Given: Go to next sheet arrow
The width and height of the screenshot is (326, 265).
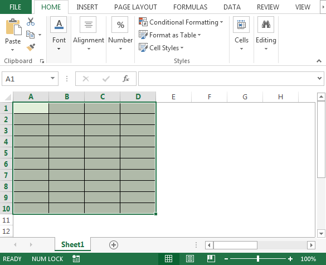Looking at the screenshot, I should [x=31, y=244].
